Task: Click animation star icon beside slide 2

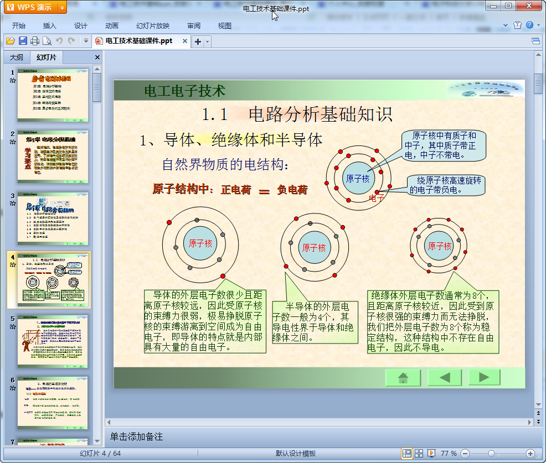Action: [x=13, y=142]
